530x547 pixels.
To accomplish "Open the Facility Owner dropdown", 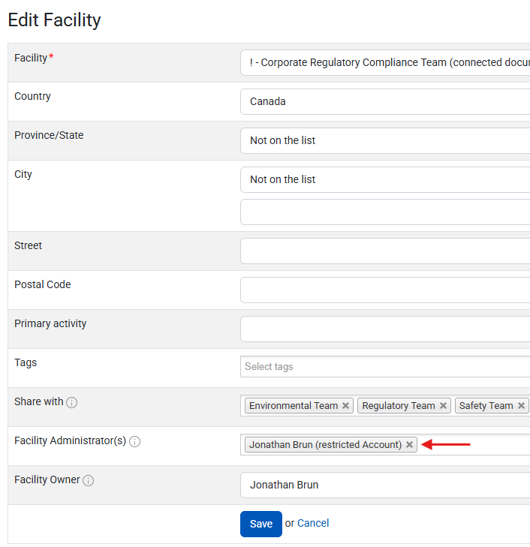I will pos(384,485).
